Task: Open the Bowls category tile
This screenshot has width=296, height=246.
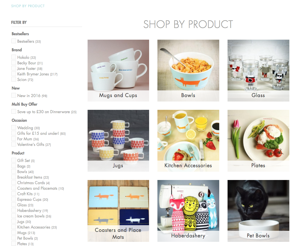Action: click(188, 70)
